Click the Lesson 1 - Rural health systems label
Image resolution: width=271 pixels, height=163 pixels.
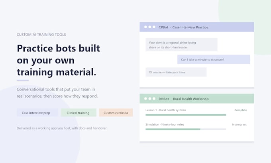pos(166,110)
